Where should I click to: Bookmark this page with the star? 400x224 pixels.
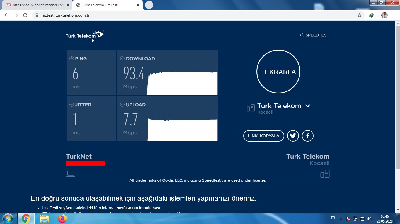point(360,15)
